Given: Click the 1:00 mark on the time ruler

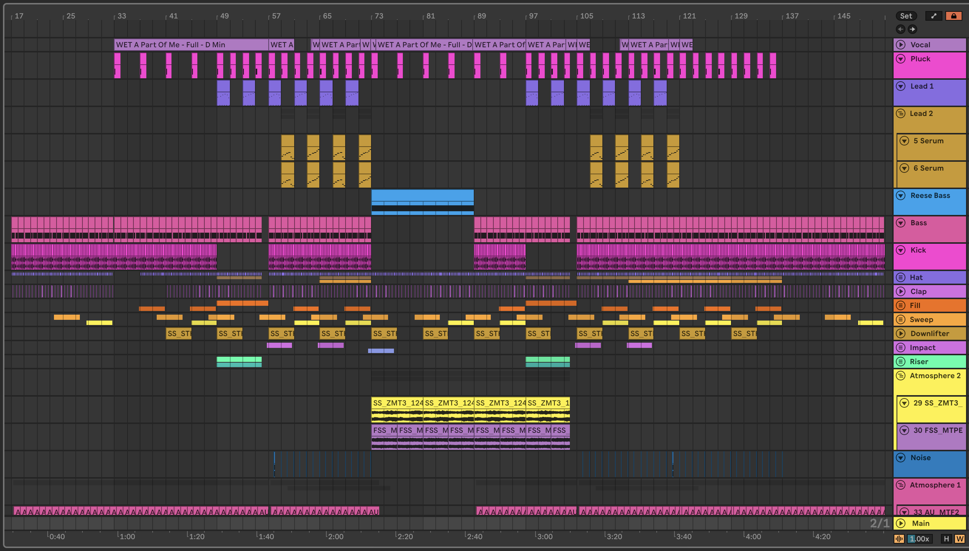Looking at the screenshot, I should (x=127, y=536).
